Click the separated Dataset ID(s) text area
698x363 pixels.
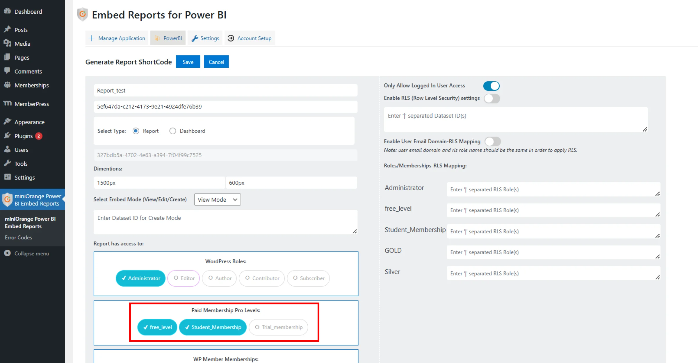coord(516,119)
